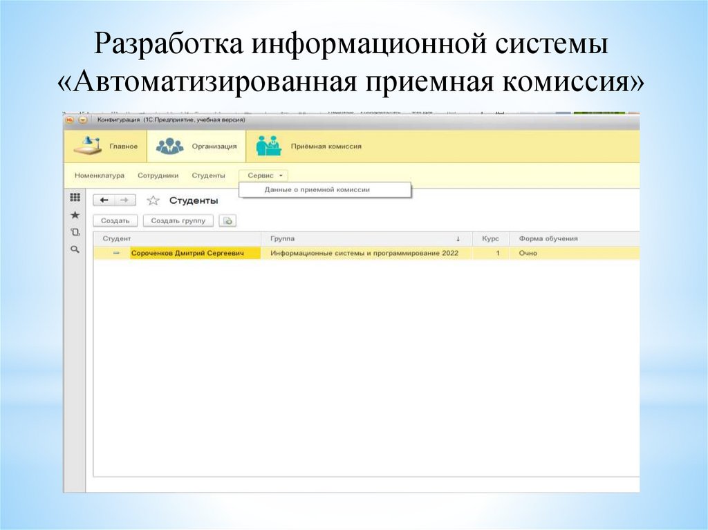Open the Приёмная комиссия section
The image size is (708, 530).
(x=308, y=146)
